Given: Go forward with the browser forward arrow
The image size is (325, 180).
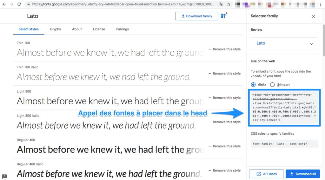Looking at the screenshot, I should pyautogui.click(x=12, y=4).
